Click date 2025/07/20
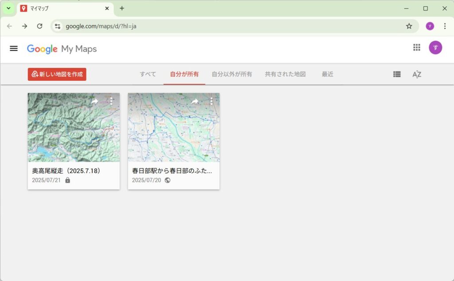Screen dimensions: 454x281 point(146,180)
